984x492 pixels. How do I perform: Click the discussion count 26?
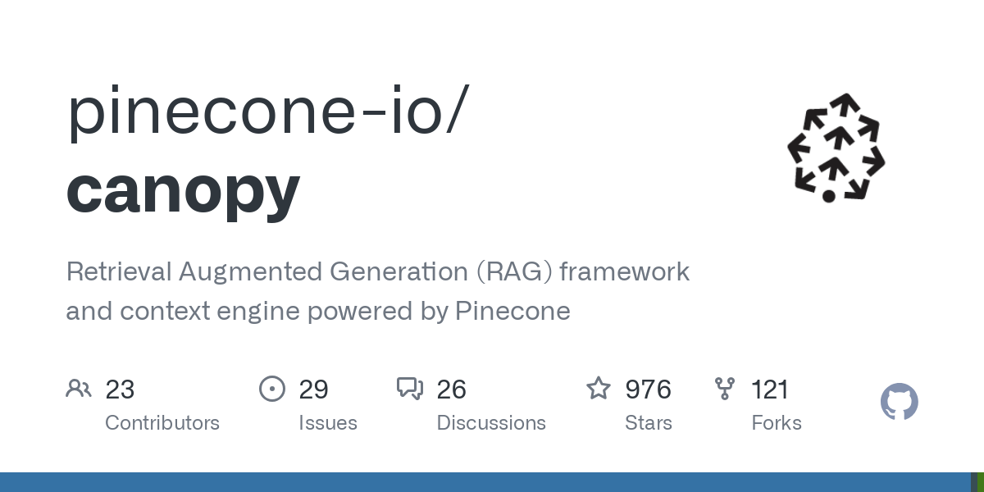(x=452, y=389)
